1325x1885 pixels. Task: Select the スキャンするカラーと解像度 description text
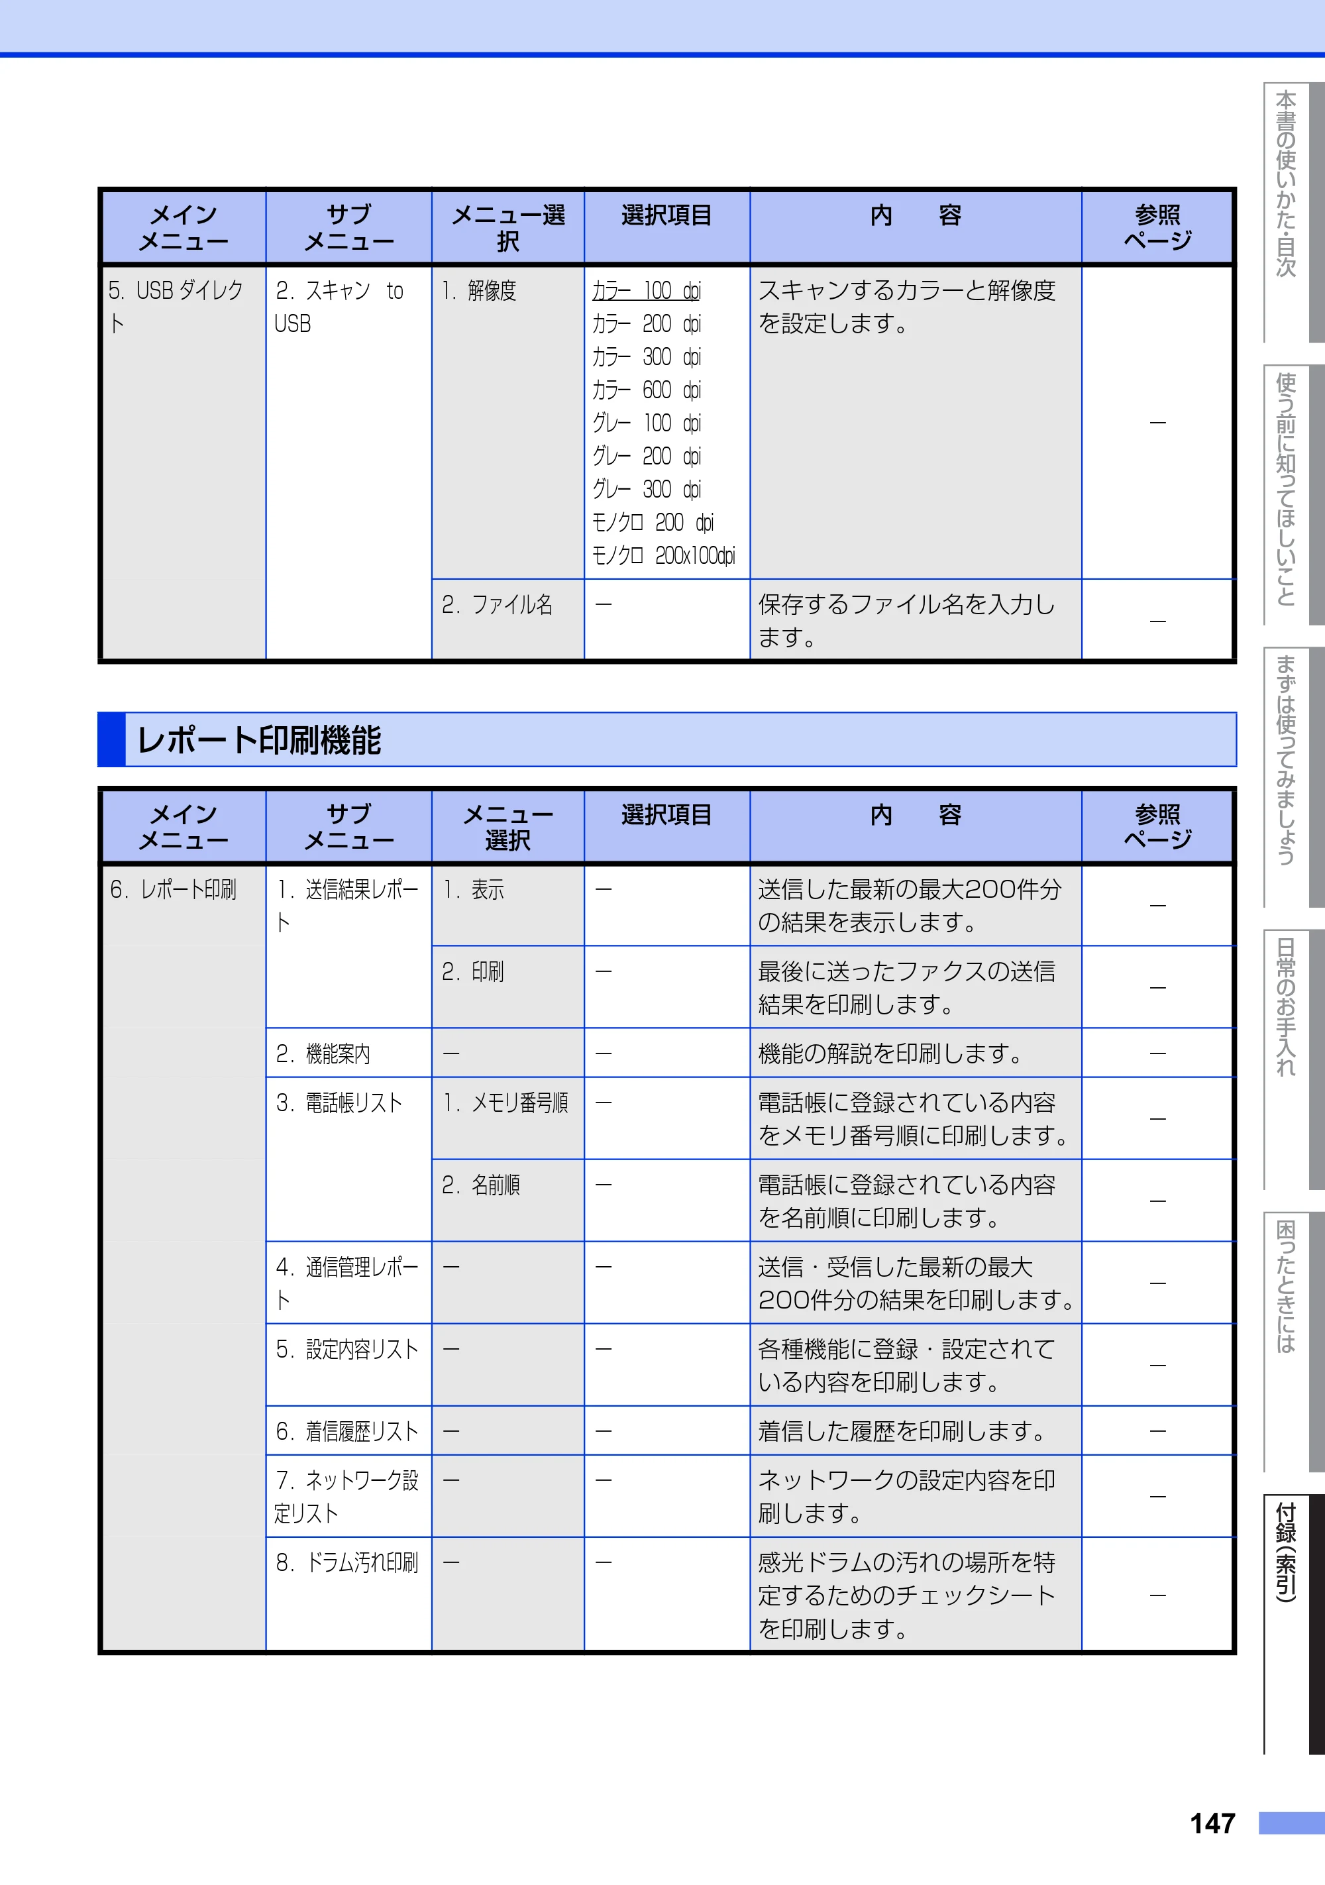(x=907, y=307)
